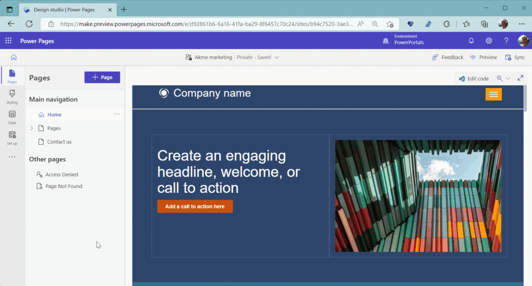The height and width of the screenshot is (286, 532).
Task: Select the Contact us page
Action: pyautogui.click(x=59, y=141)
